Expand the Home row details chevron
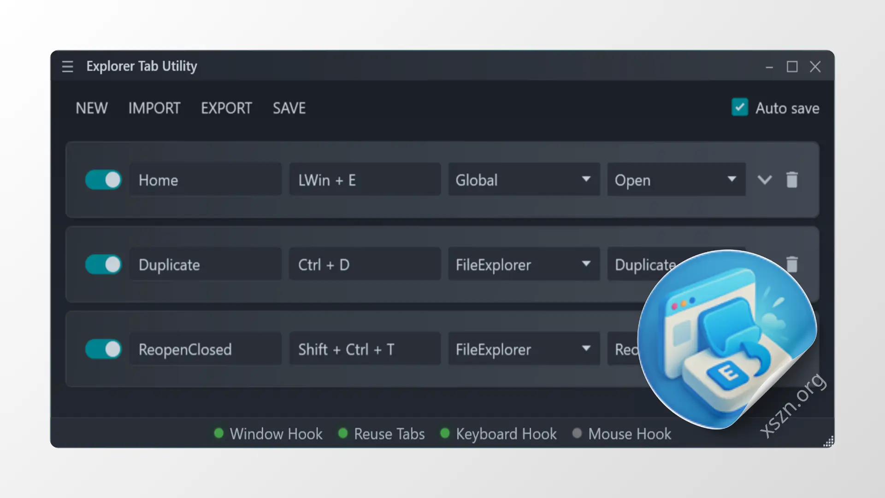The image size is (885, 498). pos(765,180)
